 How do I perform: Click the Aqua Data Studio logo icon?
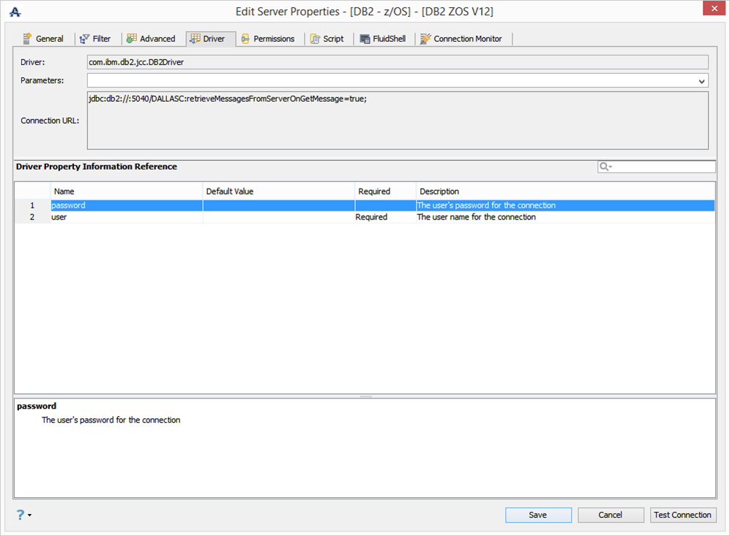[15, 12]
